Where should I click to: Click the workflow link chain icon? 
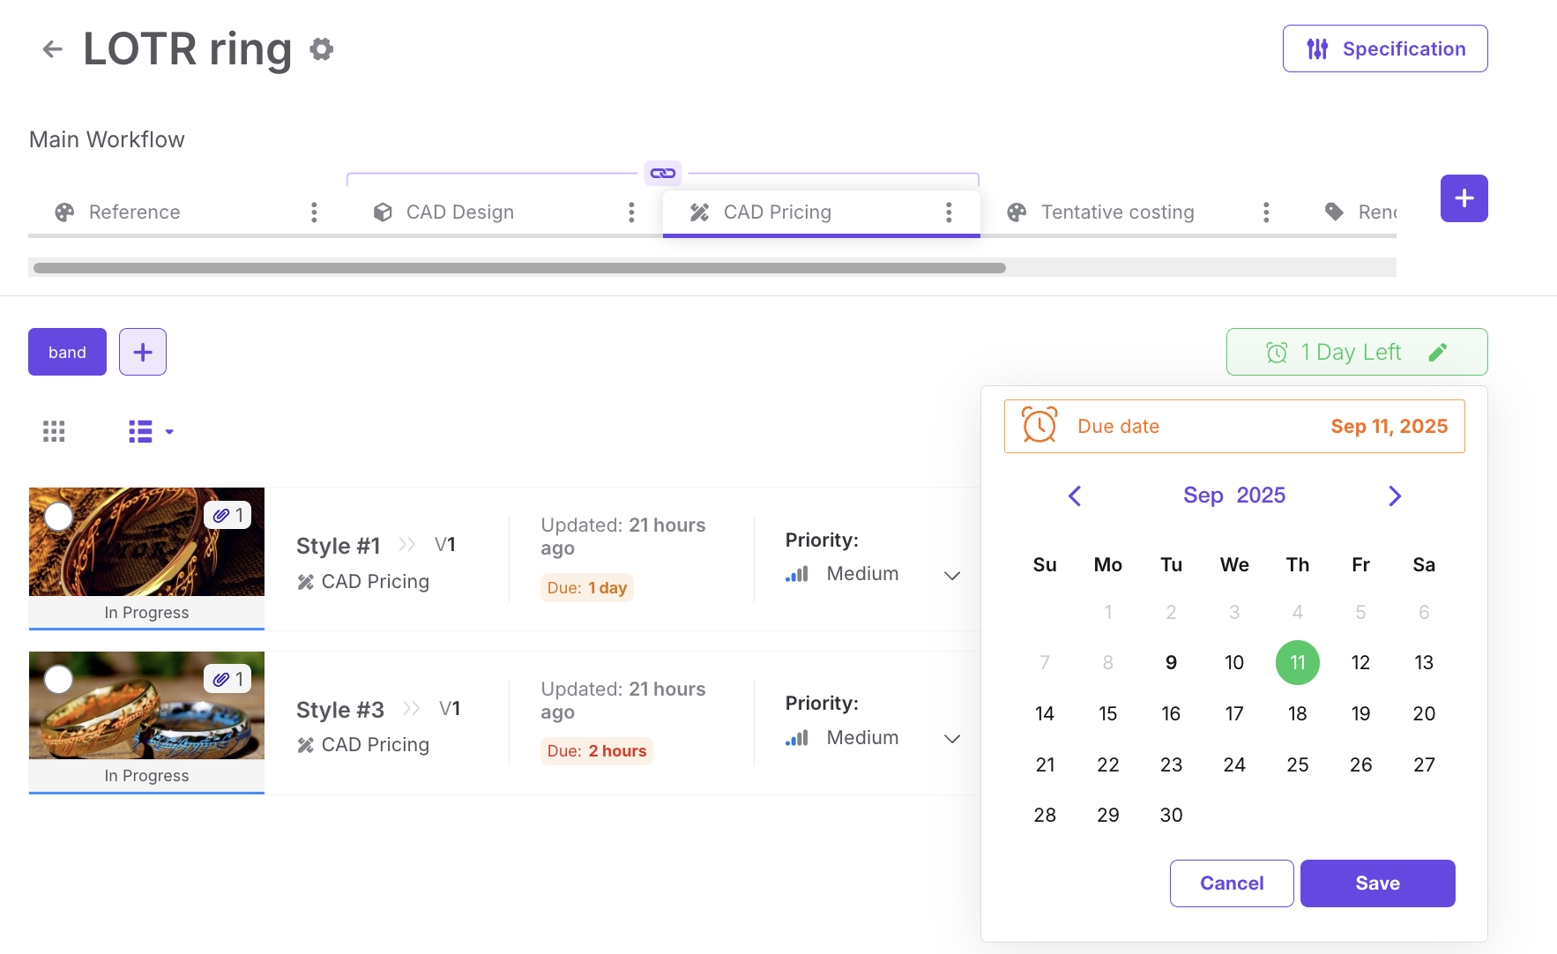click(663, 173)
